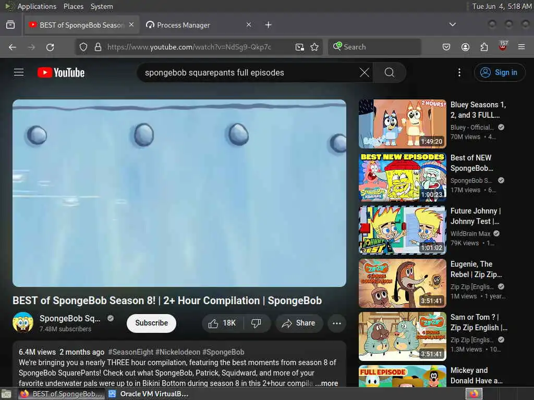Show site security padlock info
Image resolution: width=534 pixels, height=400 pixels.
tap(98, 47)
